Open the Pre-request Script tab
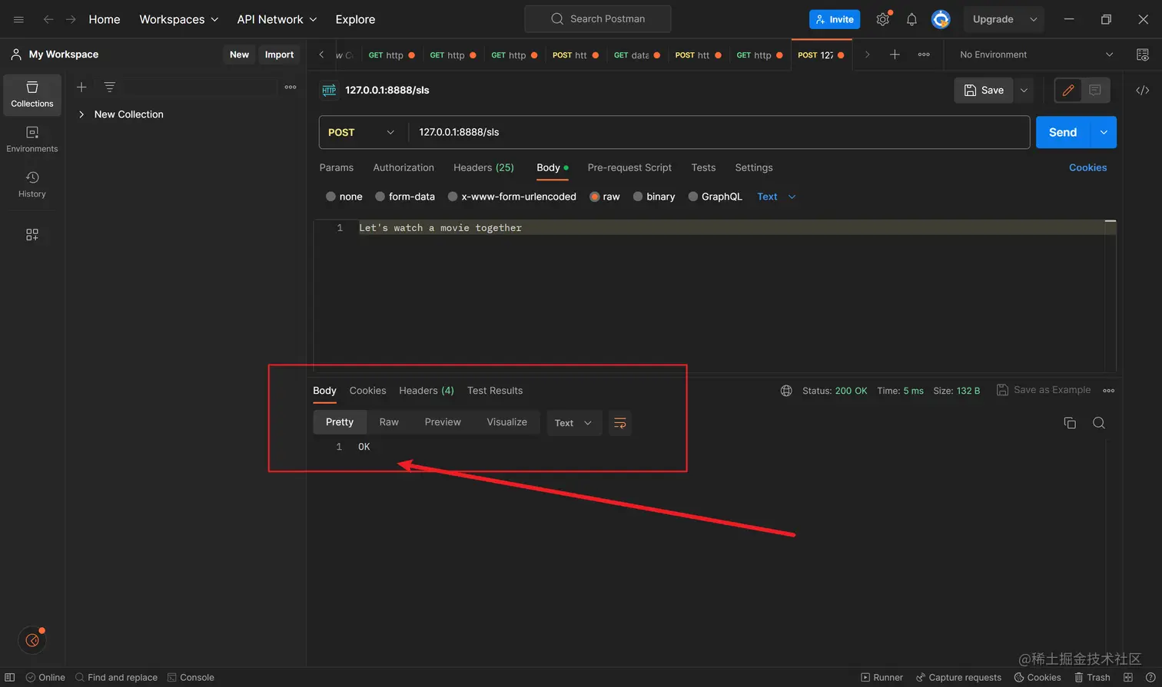This screenshot has width=1162, height=687. click(x=629, y=167)
